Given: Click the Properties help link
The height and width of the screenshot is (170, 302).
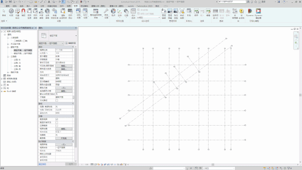Looking at the screenshot, I should click(42, 164).
